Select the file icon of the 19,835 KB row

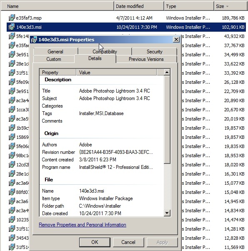tap(12, 146)
